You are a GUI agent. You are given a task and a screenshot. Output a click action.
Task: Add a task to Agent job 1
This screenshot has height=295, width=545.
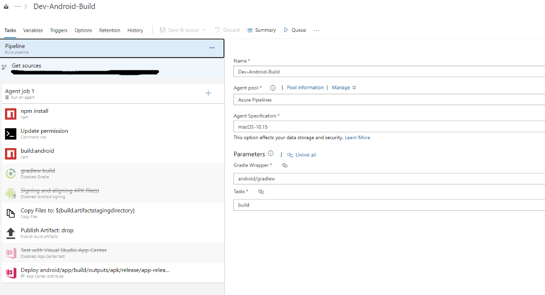(208, 93)
